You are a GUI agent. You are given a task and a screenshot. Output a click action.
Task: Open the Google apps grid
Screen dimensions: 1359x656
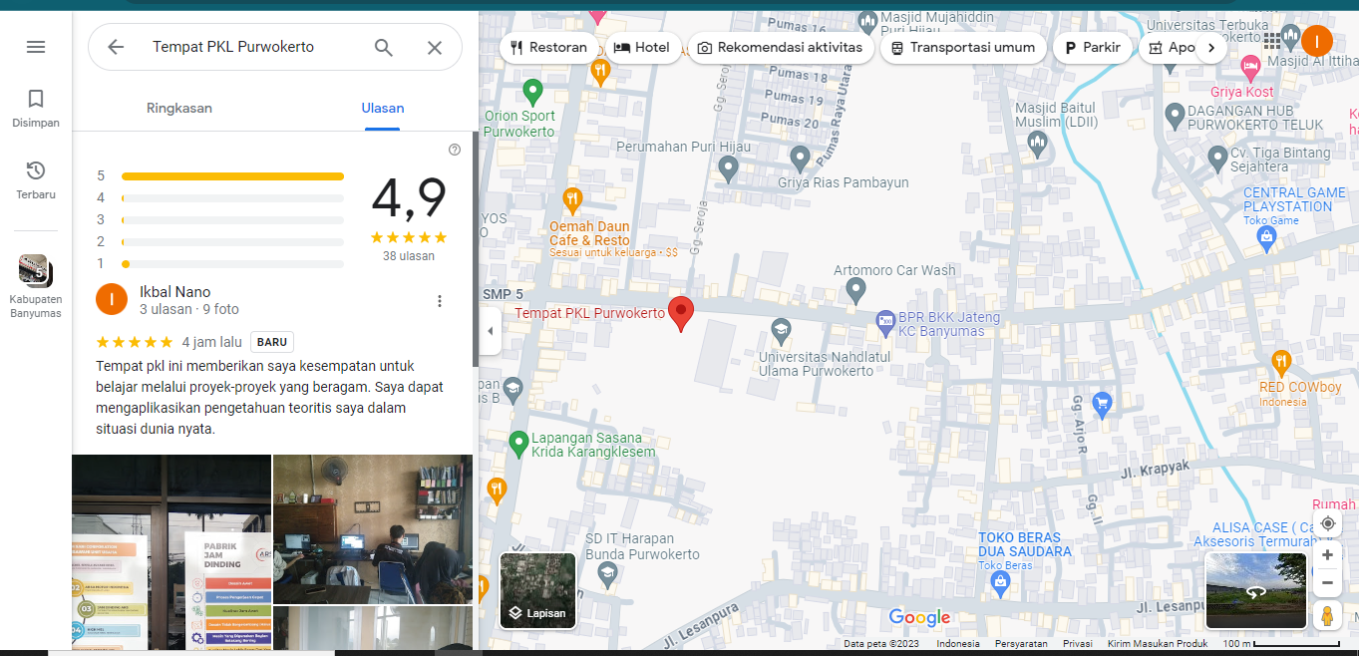point(1272,41)
